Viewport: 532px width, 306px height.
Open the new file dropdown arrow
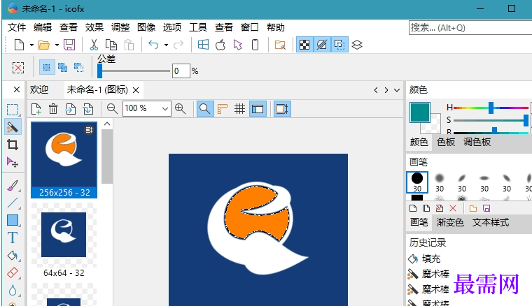tap(31, 45)
